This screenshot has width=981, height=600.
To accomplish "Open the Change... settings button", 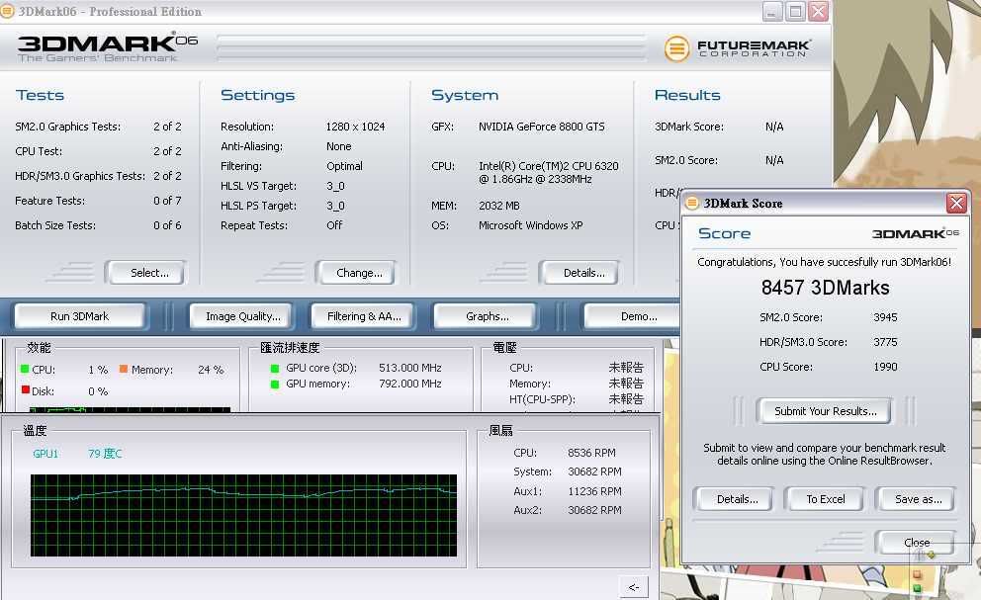I will point(357,273).
